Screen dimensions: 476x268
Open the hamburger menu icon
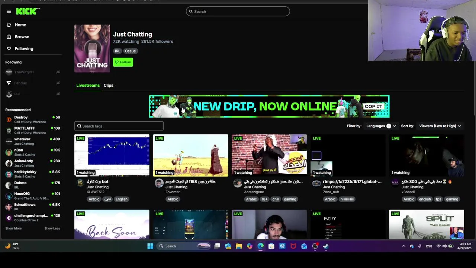(9, 11)
